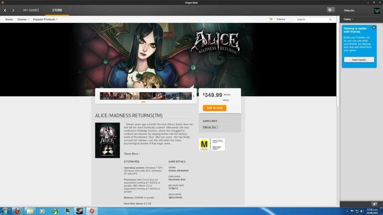
Task: Go forward with the right arrow
Action: [x=13, y=10]
